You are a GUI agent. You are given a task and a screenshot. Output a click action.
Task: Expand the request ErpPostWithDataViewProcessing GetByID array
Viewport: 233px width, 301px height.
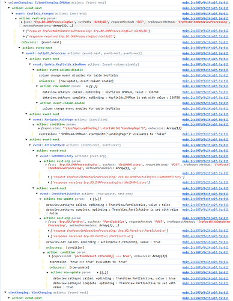24,31
